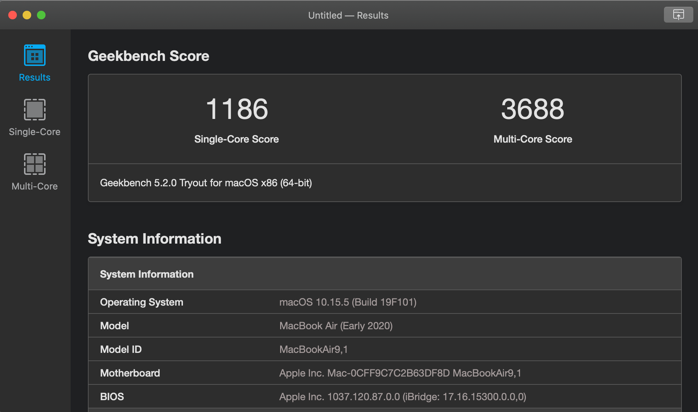Click the green fullscreen window button
Viewport: 698px width, 412px height.
click(x=41, y=15)
